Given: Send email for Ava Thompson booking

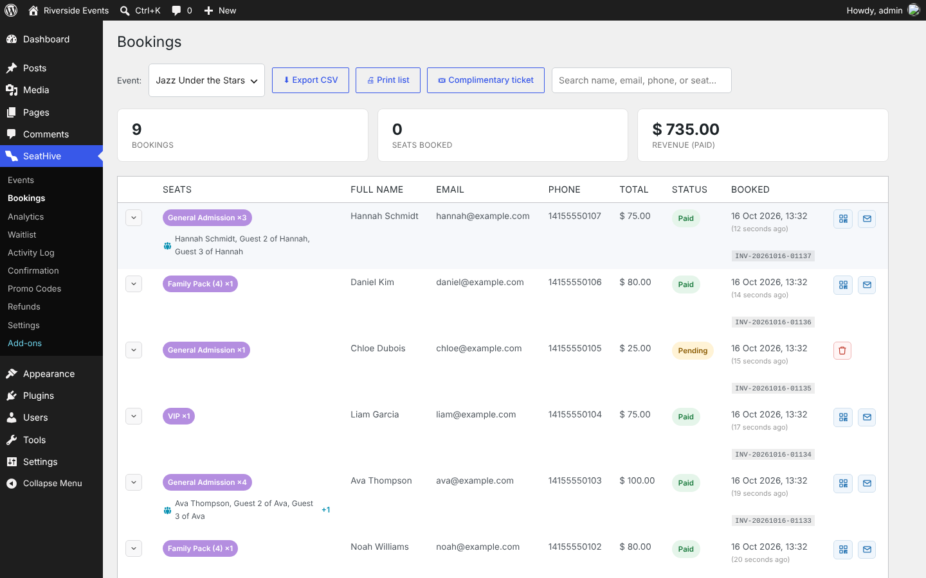Looking at the screenshot, I should coord(867,484).
